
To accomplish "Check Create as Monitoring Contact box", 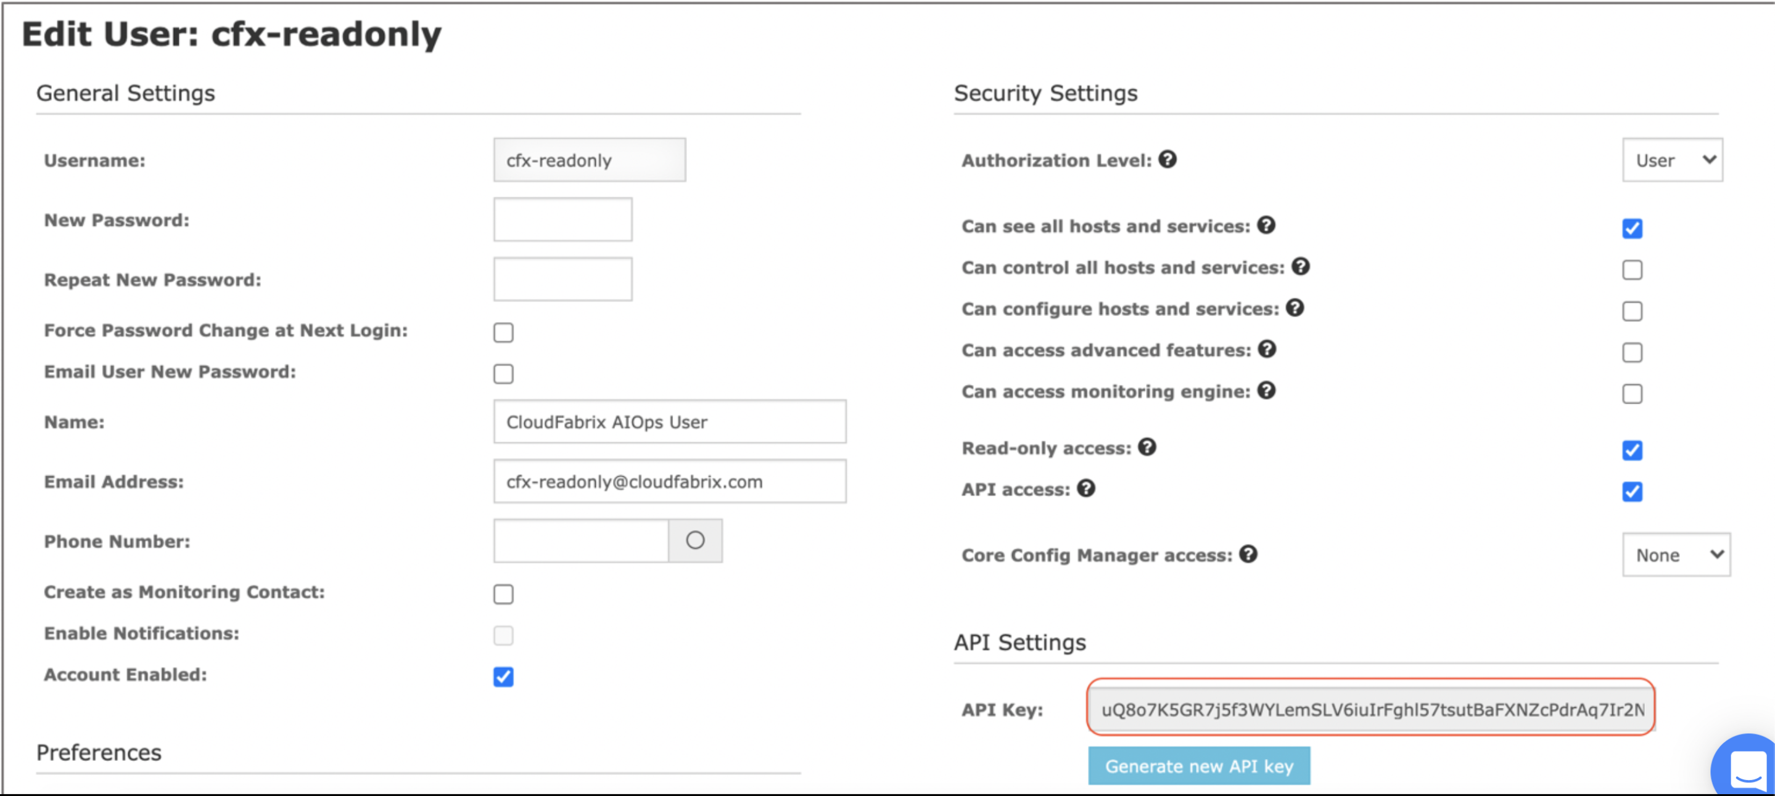I will click(503, 593).
